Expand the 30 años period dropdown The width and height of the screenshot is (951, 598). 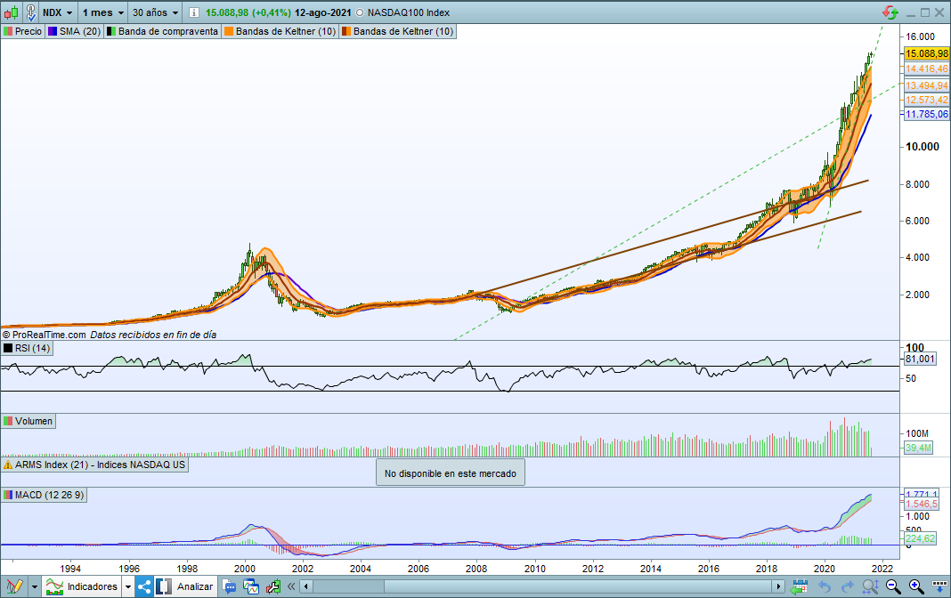(x=154, y=13)
